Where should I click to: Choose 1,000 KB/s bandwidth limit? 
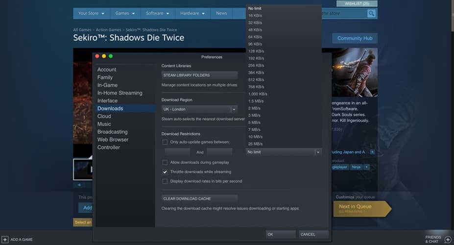coord(284,94)
